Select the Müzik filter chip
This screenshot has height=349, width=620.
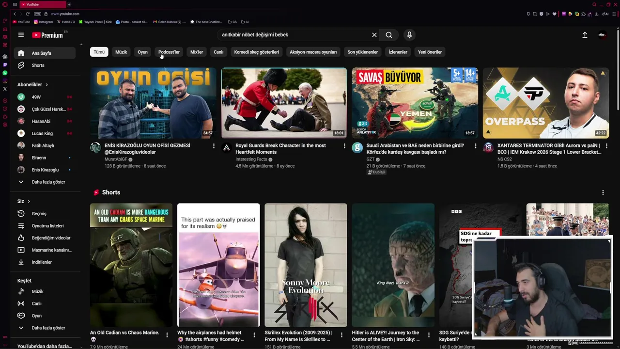tap(121, 52)
